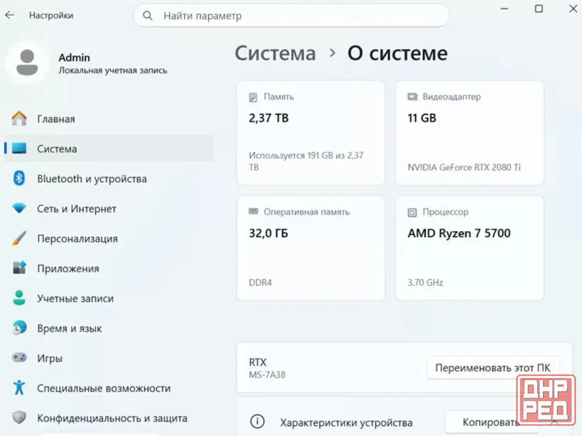
Task: Click the О системе page heading
Action: click(x=397, y=53)
